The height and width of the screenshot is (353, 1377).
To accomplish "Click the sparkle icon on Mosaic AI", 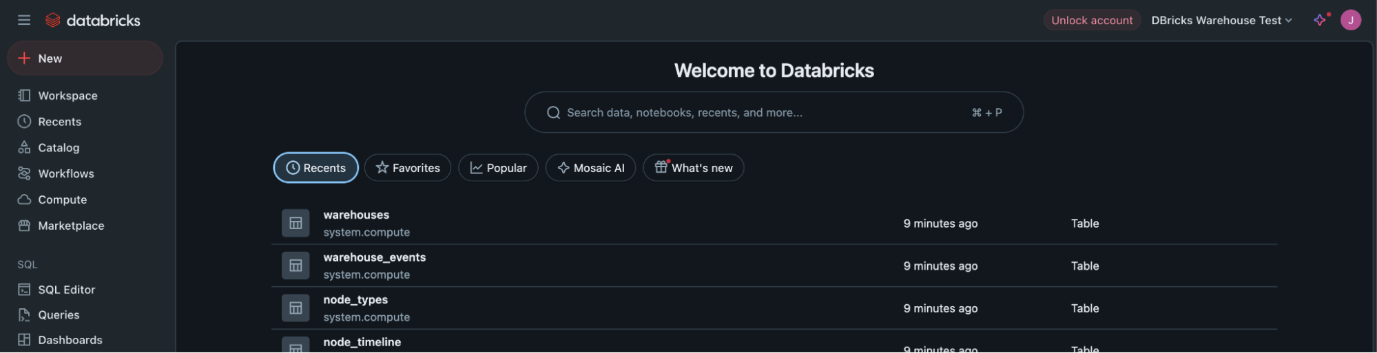I will click(x=563, y=168).
